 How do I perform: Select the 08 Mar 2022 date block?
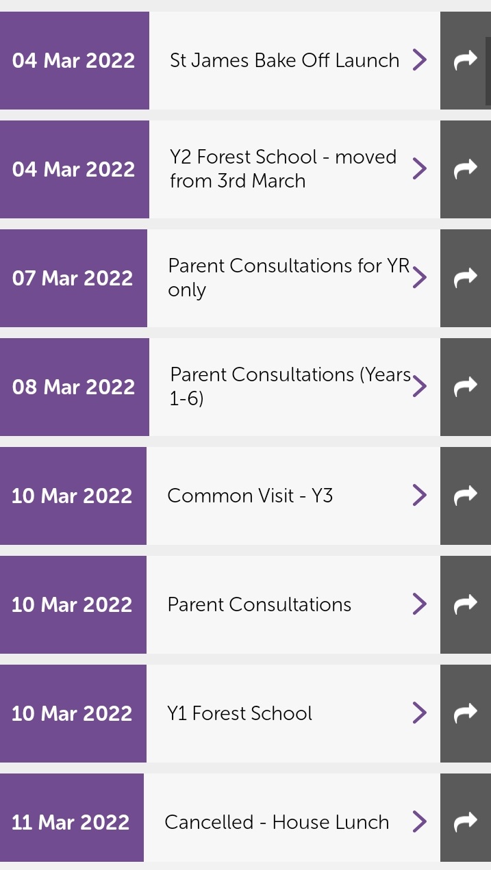pyautogui.click(x=75, y=387)
